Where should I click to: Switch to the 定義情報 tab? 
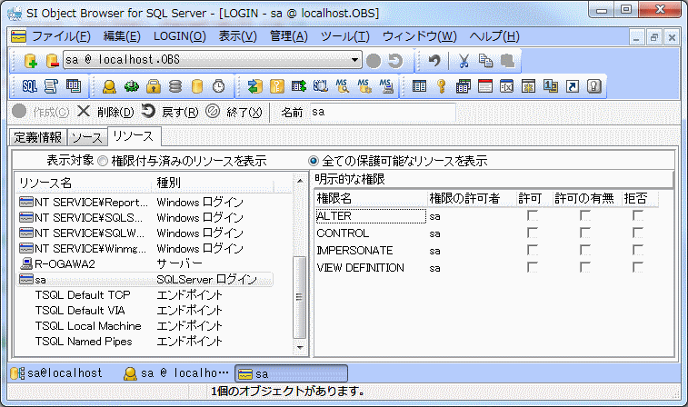coord(38,137)
